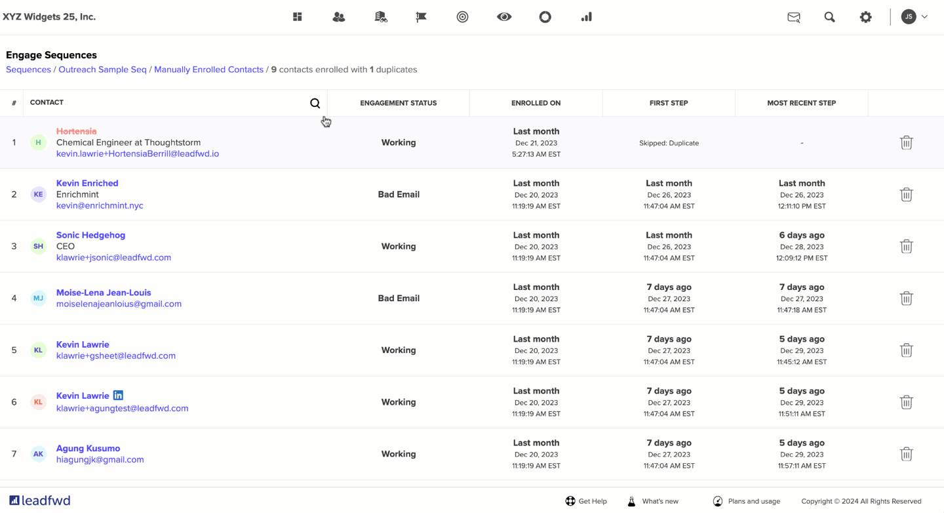944x513 pixels.
Task: Click email moiselenajeanloius@gmail.com
Action: click(119, 304)
